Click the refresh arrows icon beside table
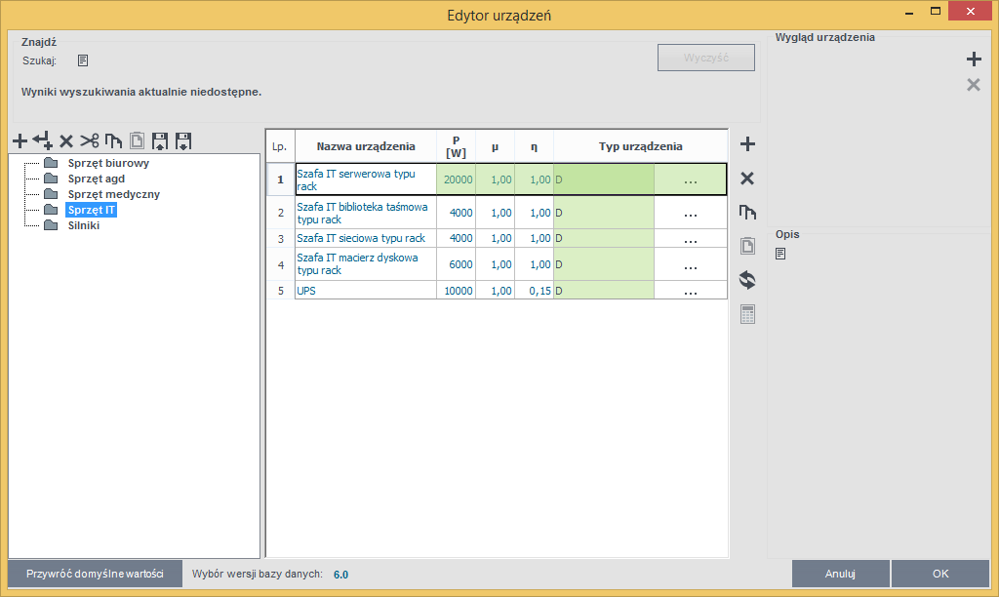This screenshot has height=597, width=999. tap(747, 280)
